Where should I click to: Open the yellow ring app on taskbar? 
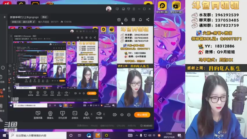tap(107, 135)
